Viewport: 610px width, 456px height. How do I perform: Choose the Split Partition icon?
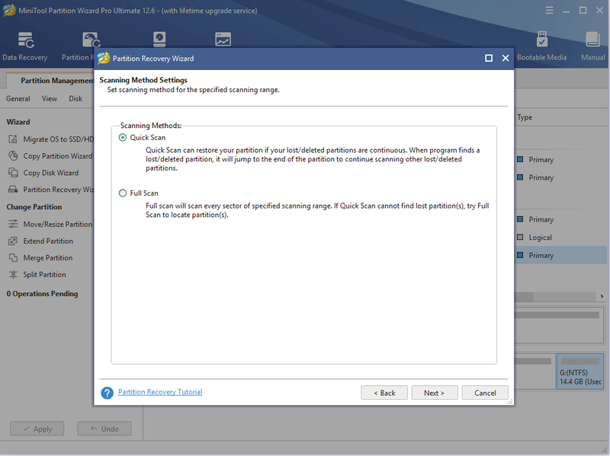(x=13, y=274)
